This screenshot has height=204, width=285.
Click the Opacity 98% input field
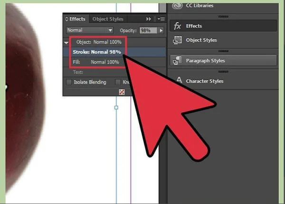[x=148, y=30]
